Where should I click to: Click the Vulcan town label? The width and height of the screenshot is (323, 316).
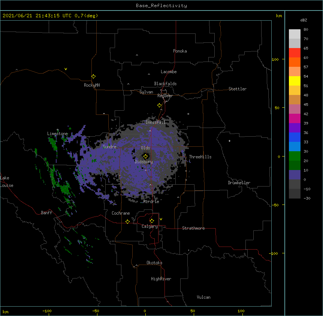[203, 297]
